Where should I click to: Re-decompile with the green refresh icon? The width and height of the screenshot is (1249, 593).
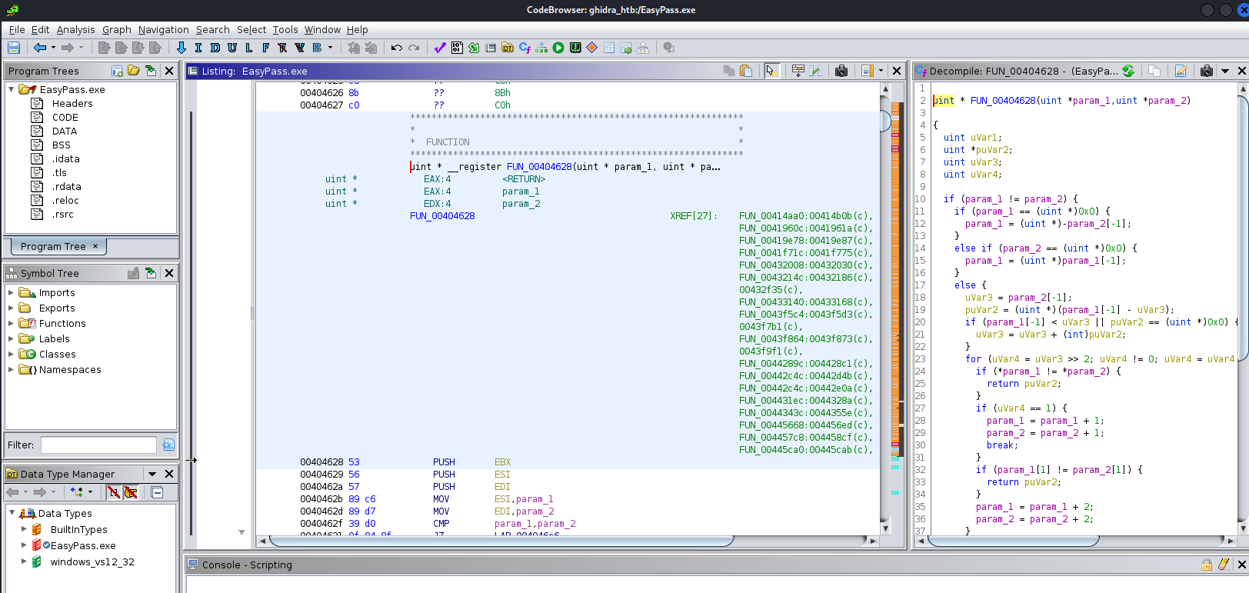tap(1128, 71)
